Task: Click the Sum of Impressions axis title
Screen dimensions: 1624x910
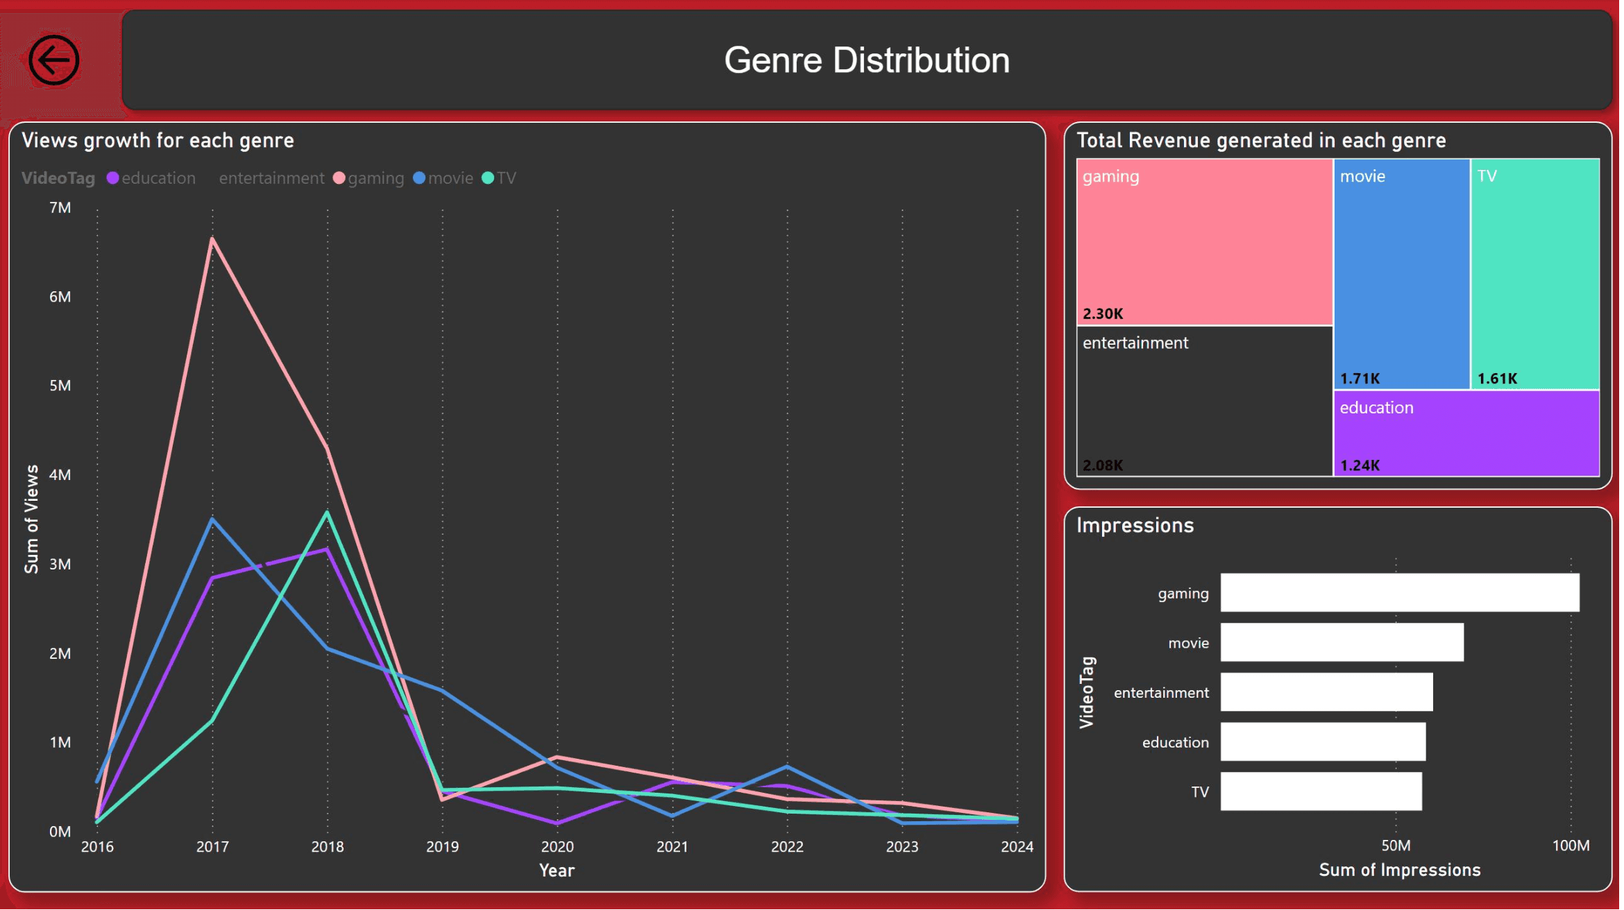Action: [x=1403, y=872]
